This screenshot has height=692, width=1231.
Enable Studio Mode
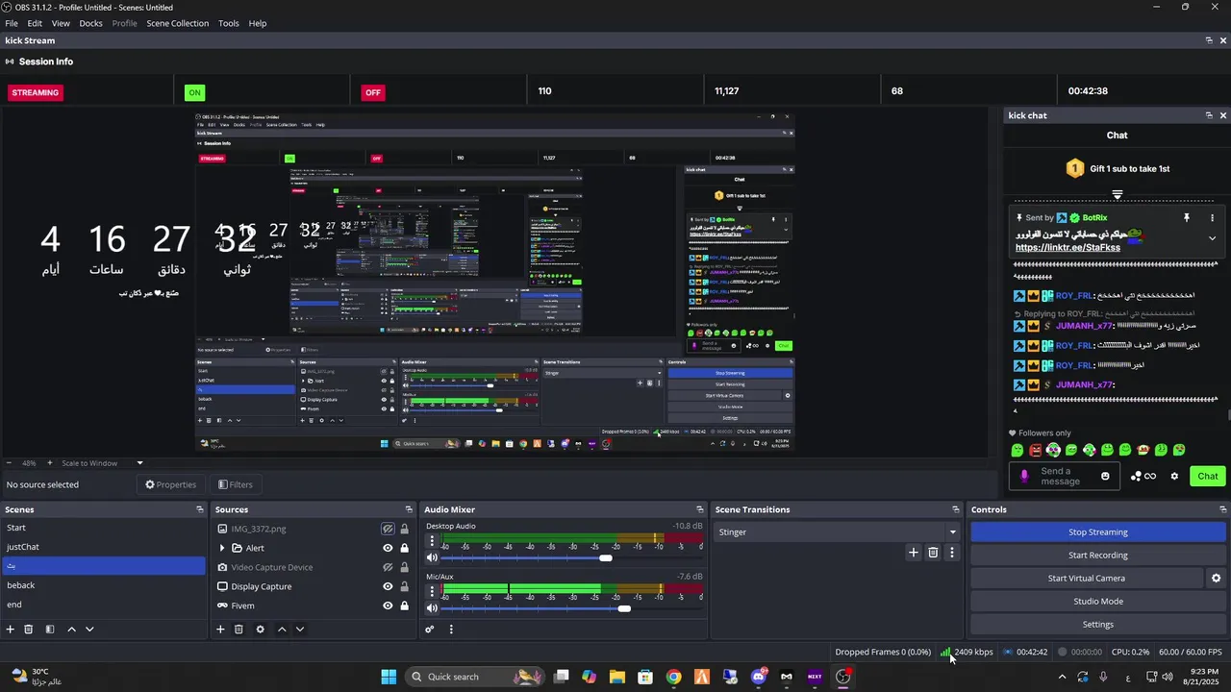coord(1098,602)
